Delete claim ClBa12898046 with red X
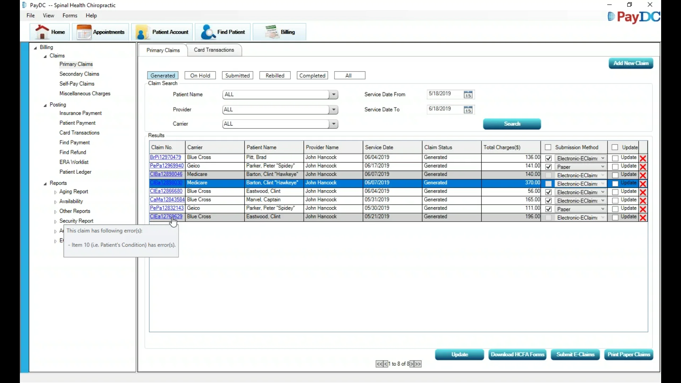Screen dimensions: 681x383 (643, 175)
